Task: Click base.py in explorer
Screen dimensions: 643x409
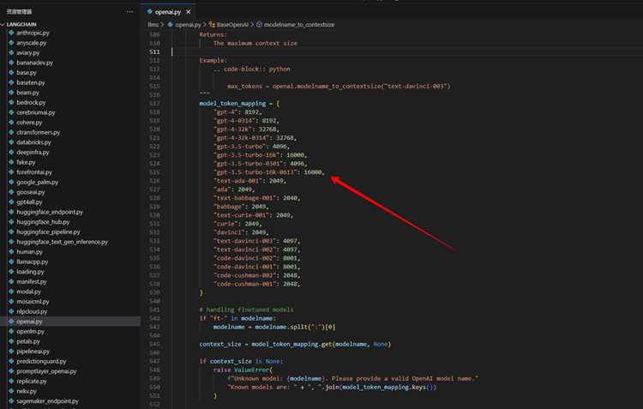Action: point(27,73)
